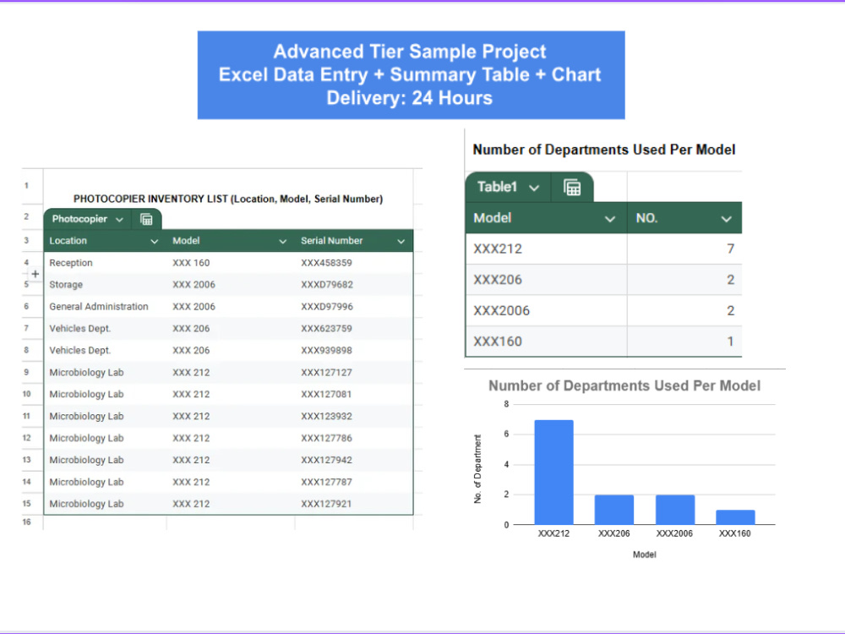Select serial number XXX127081
The height and width of the screenshot is (634, 845).
[x=354, y=394]
